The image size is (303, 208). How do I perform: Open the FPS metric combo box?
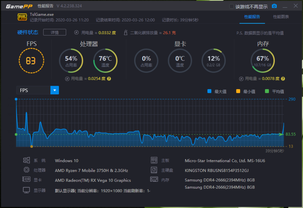[x=33, y=90]
